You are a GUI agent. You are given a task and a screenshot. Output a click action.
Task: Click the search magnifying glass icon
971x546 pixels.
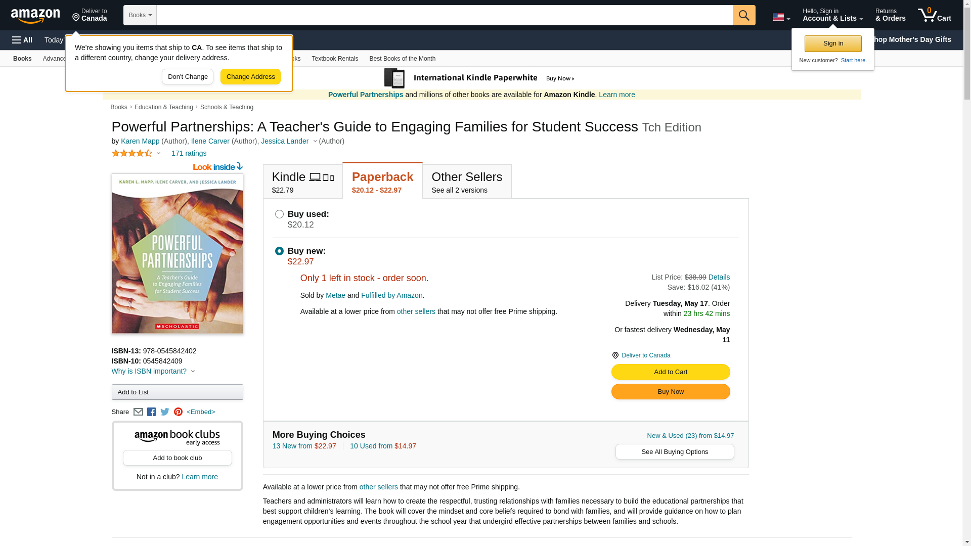743,15
